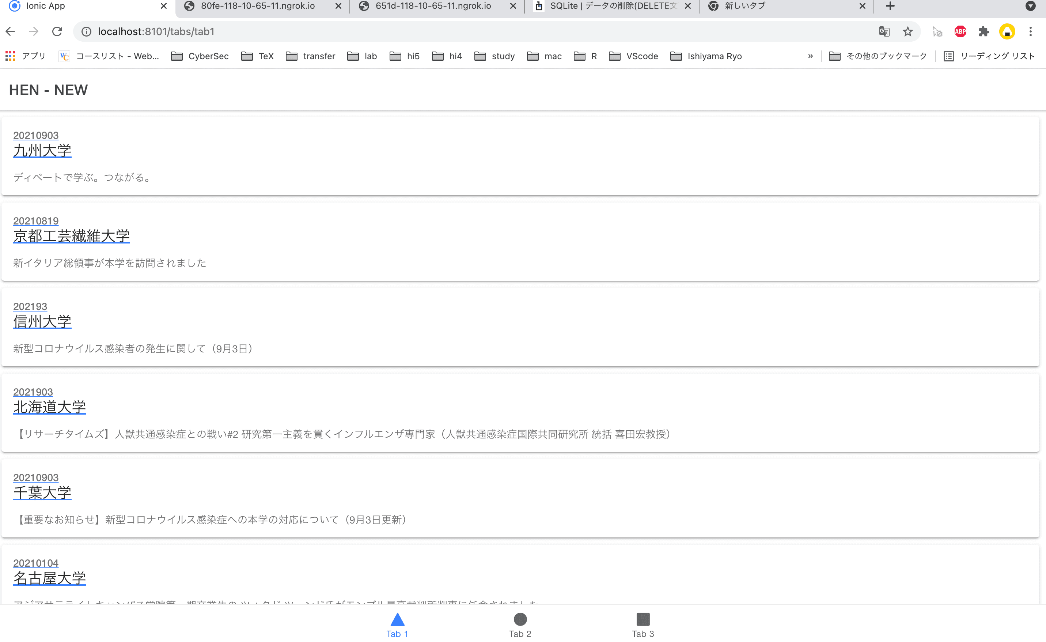Open the lab bookmark folder
Image resolution: width=1046 pixels, height=642 pixels.
362,56
